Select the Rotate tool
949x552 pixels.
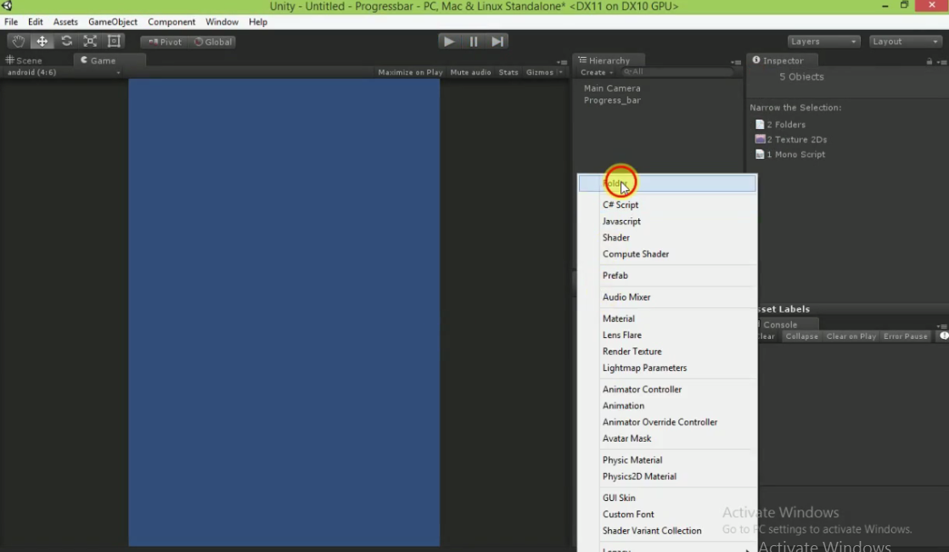(x=66, y=41)
